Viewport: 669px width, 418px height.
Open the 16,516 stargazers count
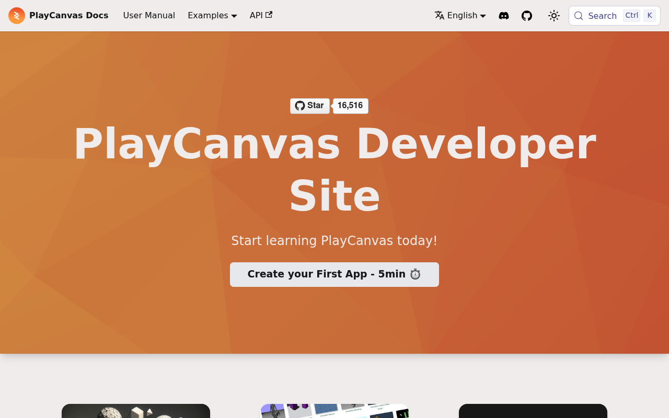(350, 106)
